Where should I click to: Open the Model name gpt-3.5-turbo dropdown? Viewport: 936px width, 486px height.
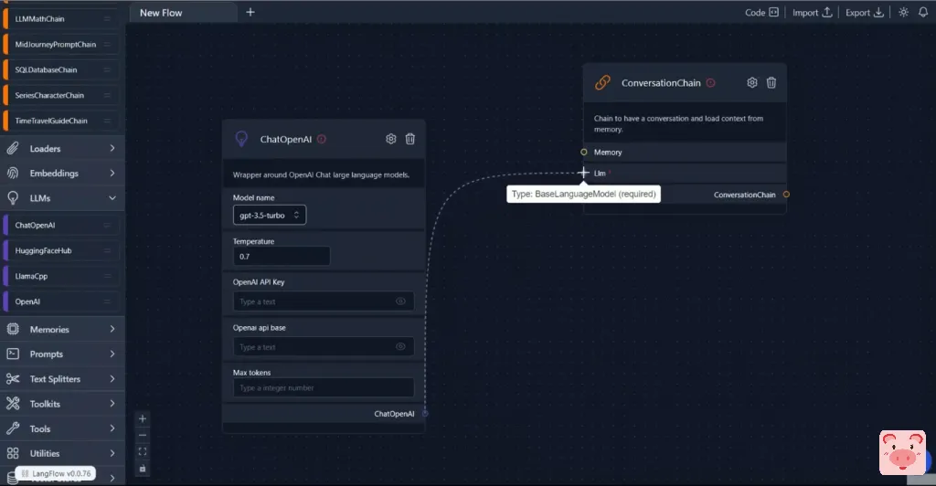tap(270, 216)
